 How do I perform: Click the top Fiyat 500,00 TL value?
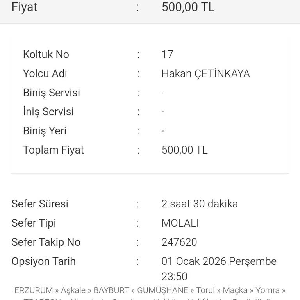click(x=188, y=7)
